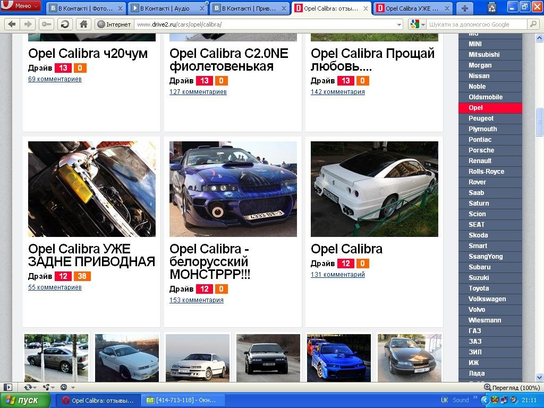
Task: Open the Windows пуск start button
Action: point(25,401)
